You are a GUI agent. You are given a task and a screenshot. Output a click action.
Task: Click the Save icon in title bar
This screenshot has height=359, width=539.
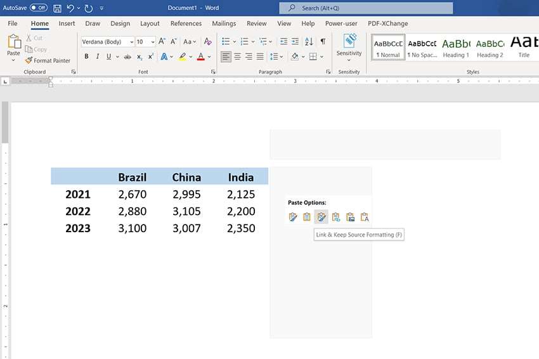58,8
